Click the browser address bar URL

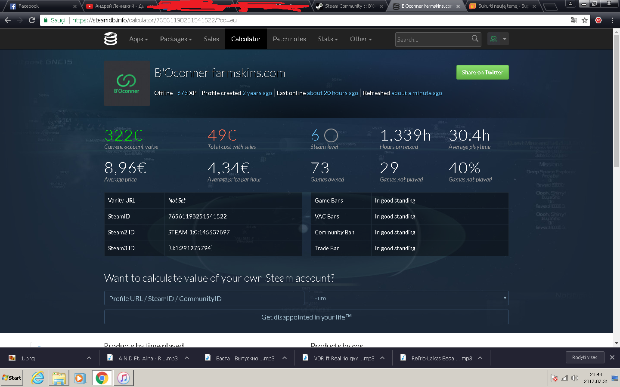155,20
